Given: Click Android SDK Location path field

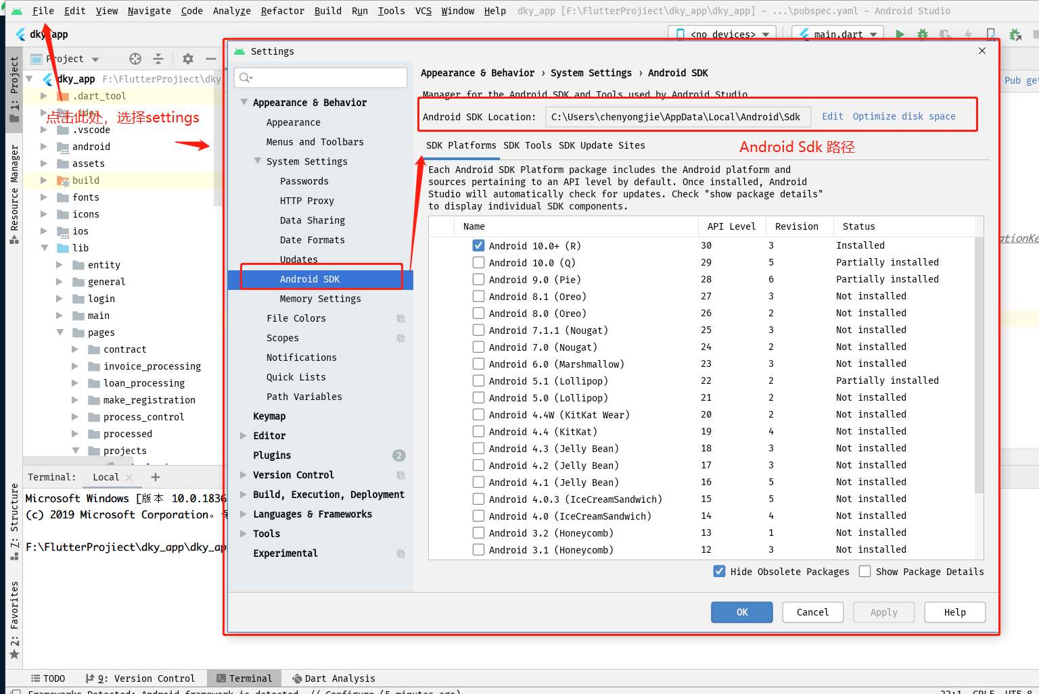Looking at the screenshot, I should pyautogui.click(x=678, y=117).
